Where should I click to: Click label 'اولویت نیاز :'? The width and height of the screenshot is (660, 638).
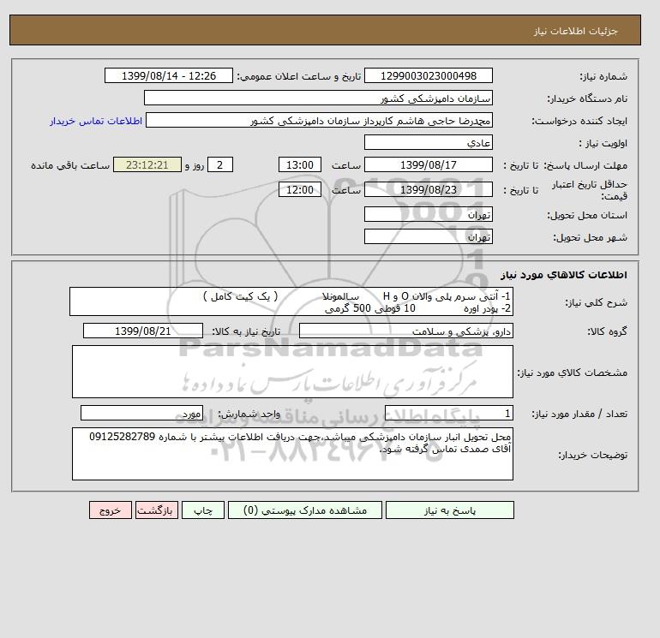click(x=603, y=143)
